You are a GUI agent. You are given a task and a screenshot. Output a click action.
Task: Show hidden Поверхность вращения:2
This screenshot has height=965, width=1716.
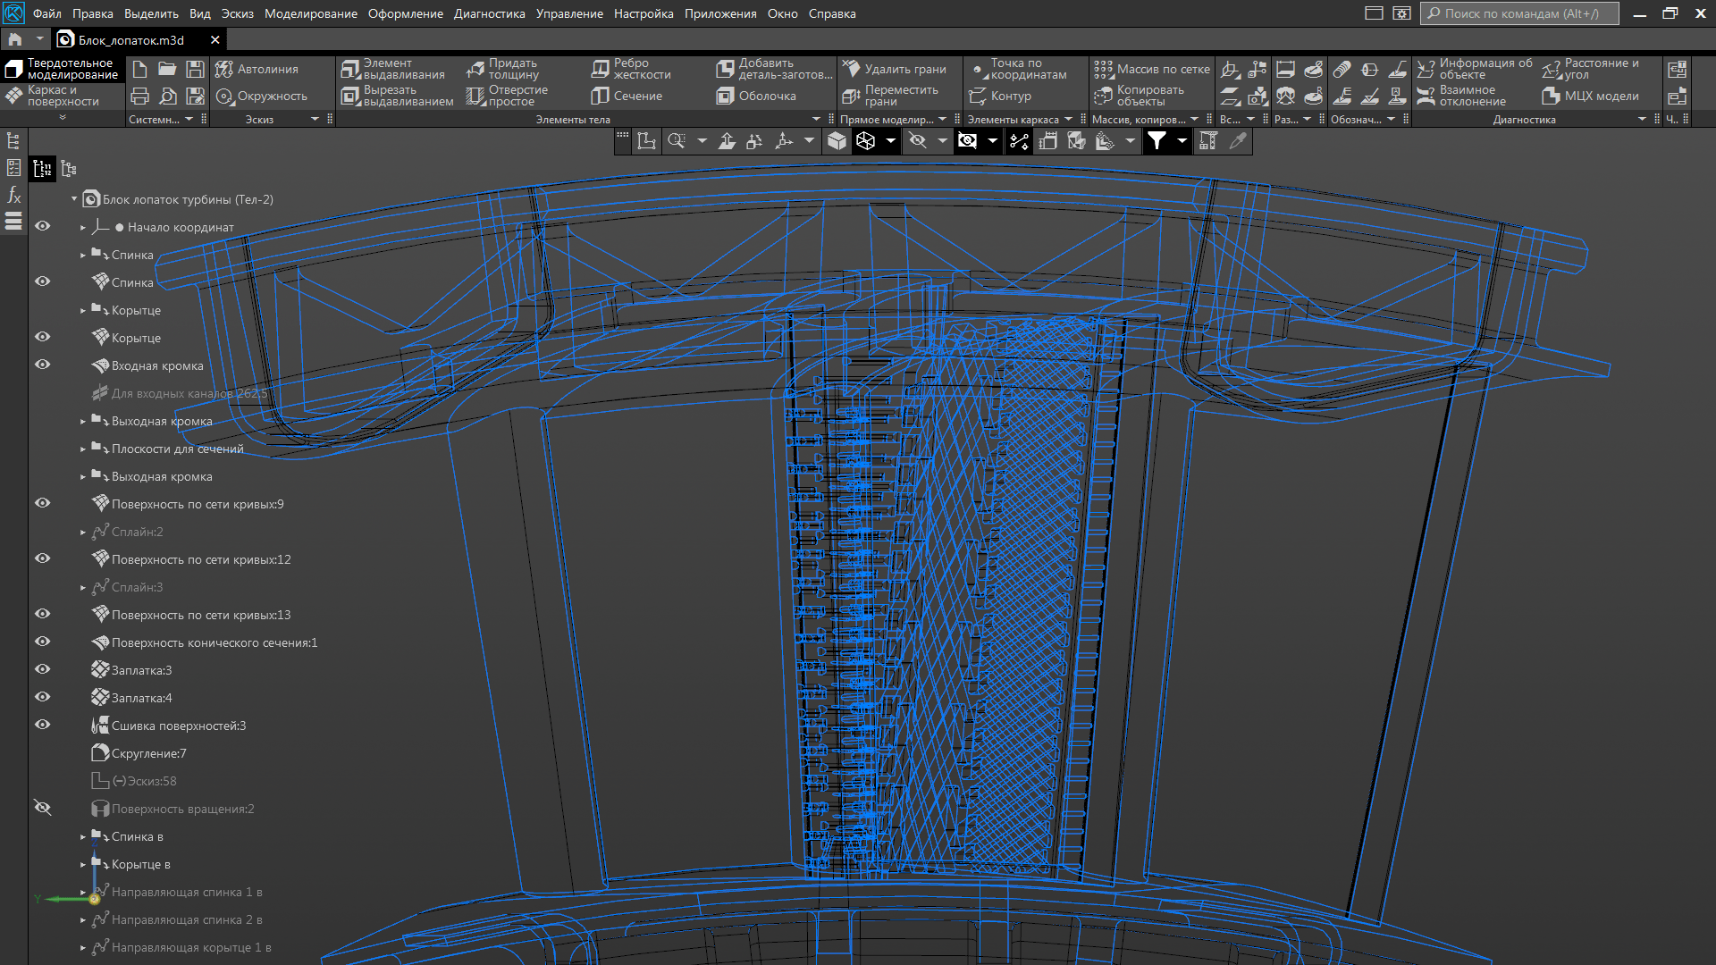click(x=42, y=808)
